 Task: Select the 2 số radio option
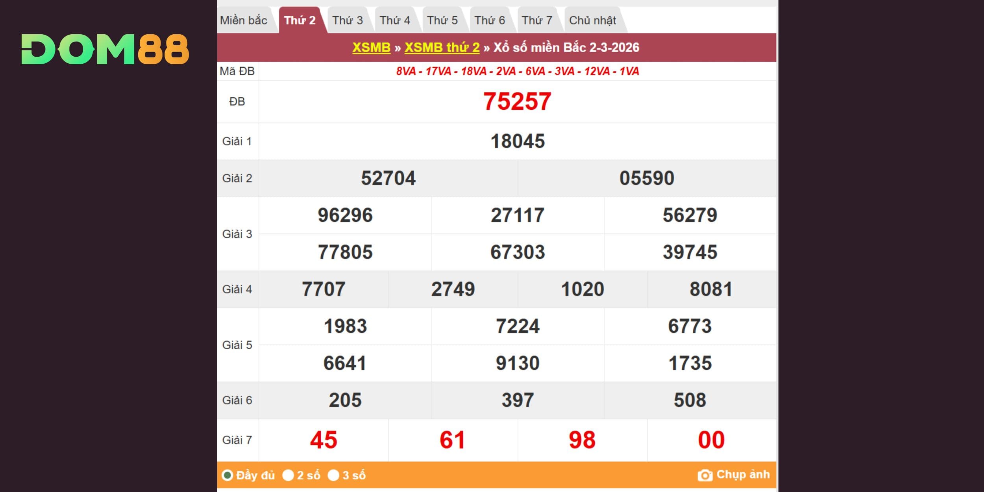[x=288, y=475]
